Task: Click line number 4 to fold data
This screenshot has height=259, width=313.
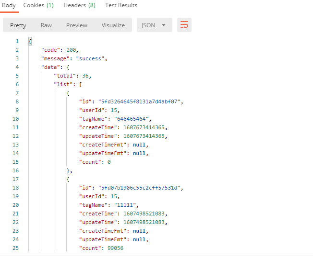Action: coord(17,67)
